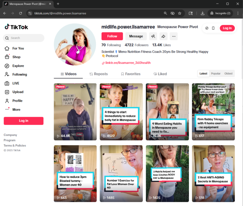This screenshot has width=243, height=206.
Task: Open '4 things to start immediately' video
Action: [121, 112]
